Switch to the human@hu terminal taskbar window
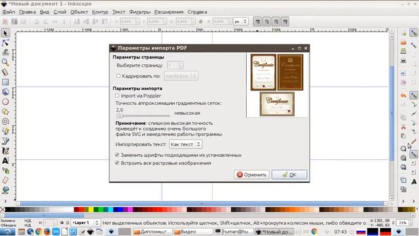Viewport: 419px width, 236px height. click(x=234, y=231)
